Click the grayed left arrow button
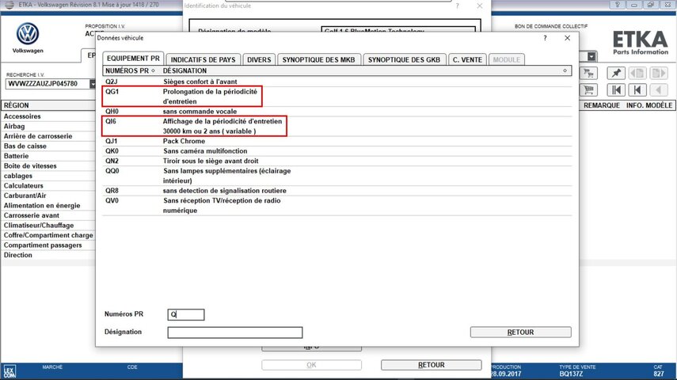Screen dimensions: 677x380 pos(659,89)
